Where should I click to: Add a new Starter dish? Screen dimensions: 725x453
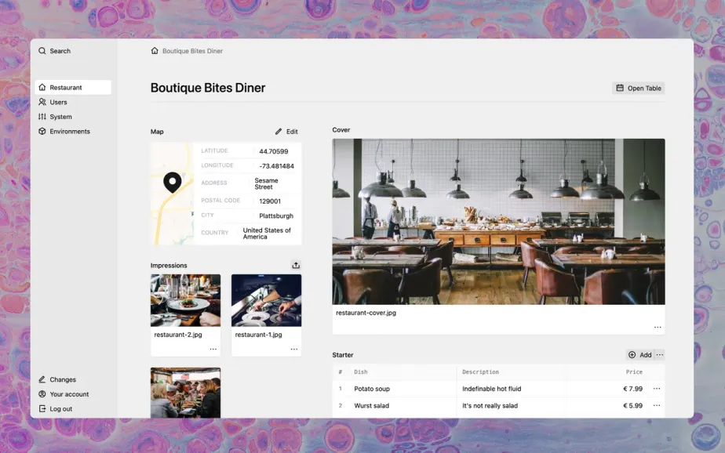click(x=639, y=355)
